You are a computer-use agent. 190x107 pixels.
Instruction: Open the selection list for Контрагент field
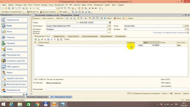tap(108, 29)
